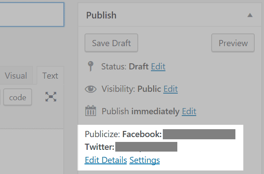
Task: Edit the publish immediately schedule
Action: pos(189,111)
